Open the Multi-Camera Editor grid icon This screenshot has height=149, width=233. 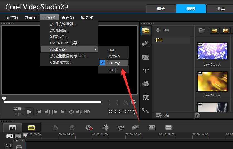coord(169,128)
